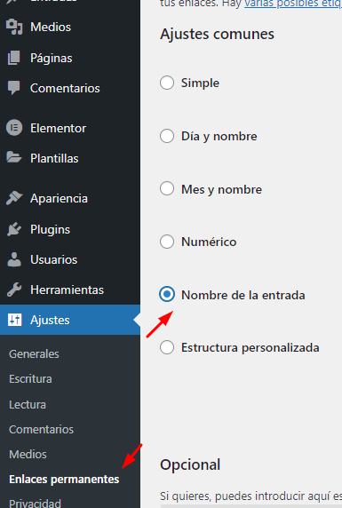Select the Simple permalink radio button
Viewport: 342px width, 508px height.
167,83
